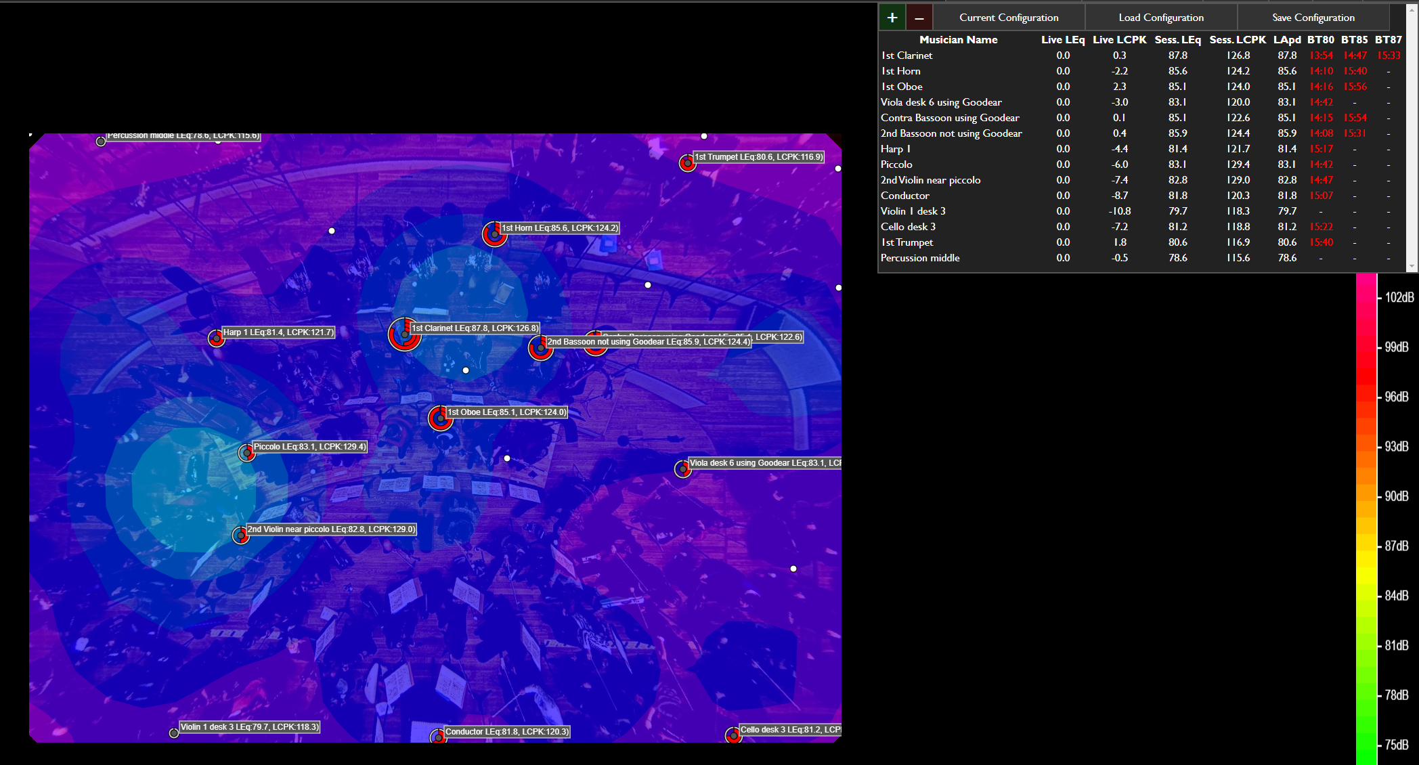Select the 1st Clarinet sensor marker on map
The width and height of the screenshot is (1419, 765).
404,334
